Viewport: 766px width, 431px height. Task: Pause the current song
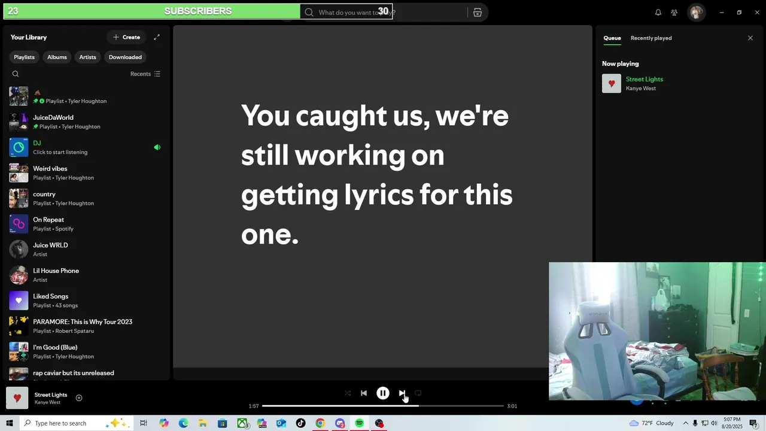click(x=383, y=393)
